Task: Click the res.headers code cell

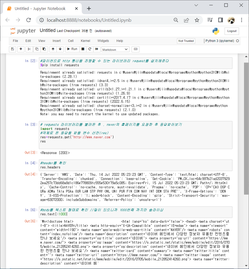Action: [136, 165]
